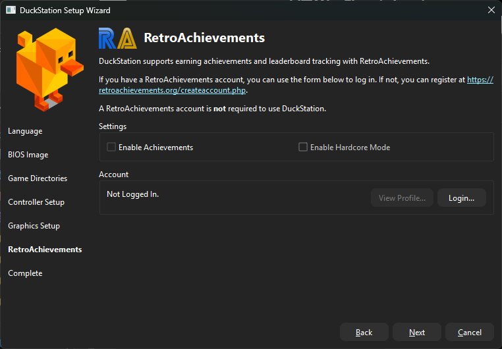Jump to the Graphics Setup step
This screenshot has width=502, height=349.
click(34, 226)
